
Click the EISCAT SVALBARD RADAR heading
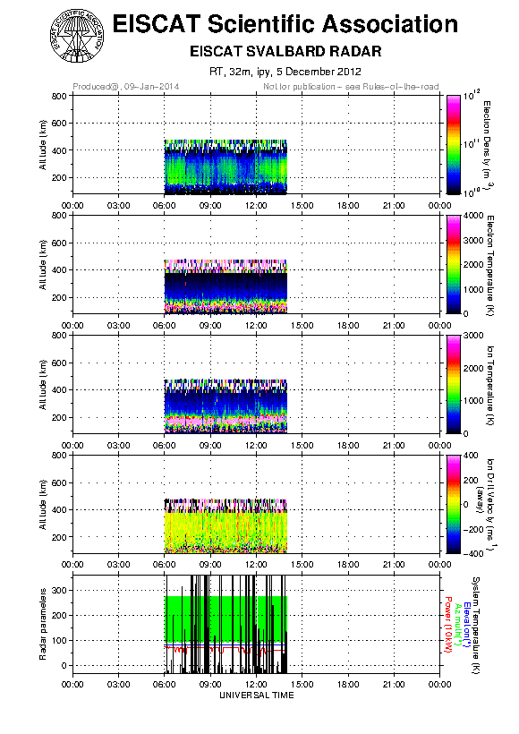(x=285, y=51)
